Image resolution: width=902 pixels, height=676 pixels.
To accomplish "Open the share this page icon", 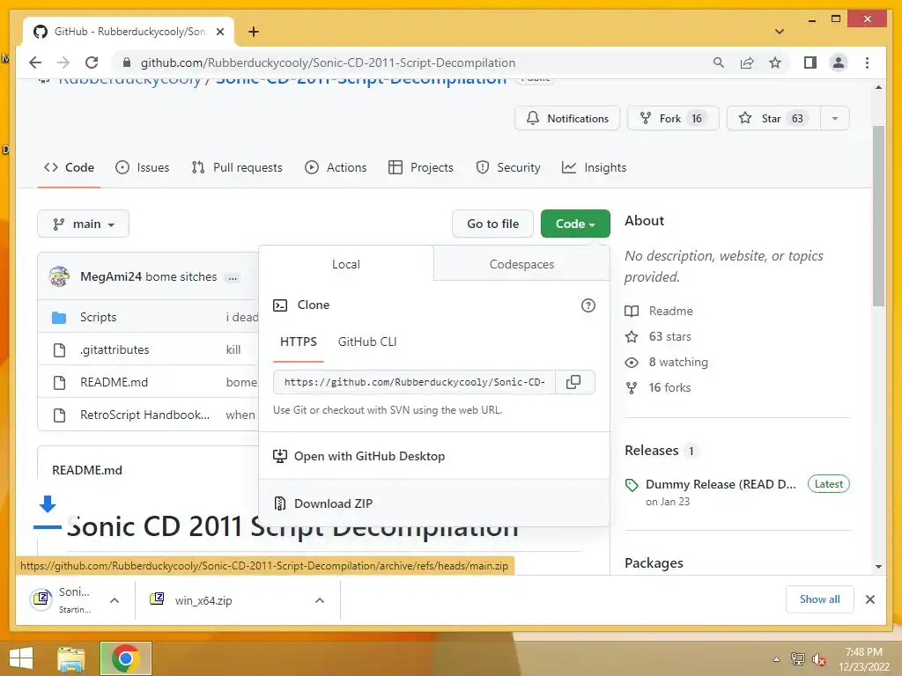I will 747,62.
